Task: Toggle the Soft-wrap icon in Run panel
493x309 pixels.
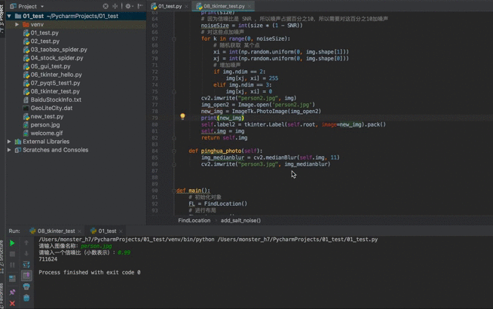Action: (x=26, y=265)
